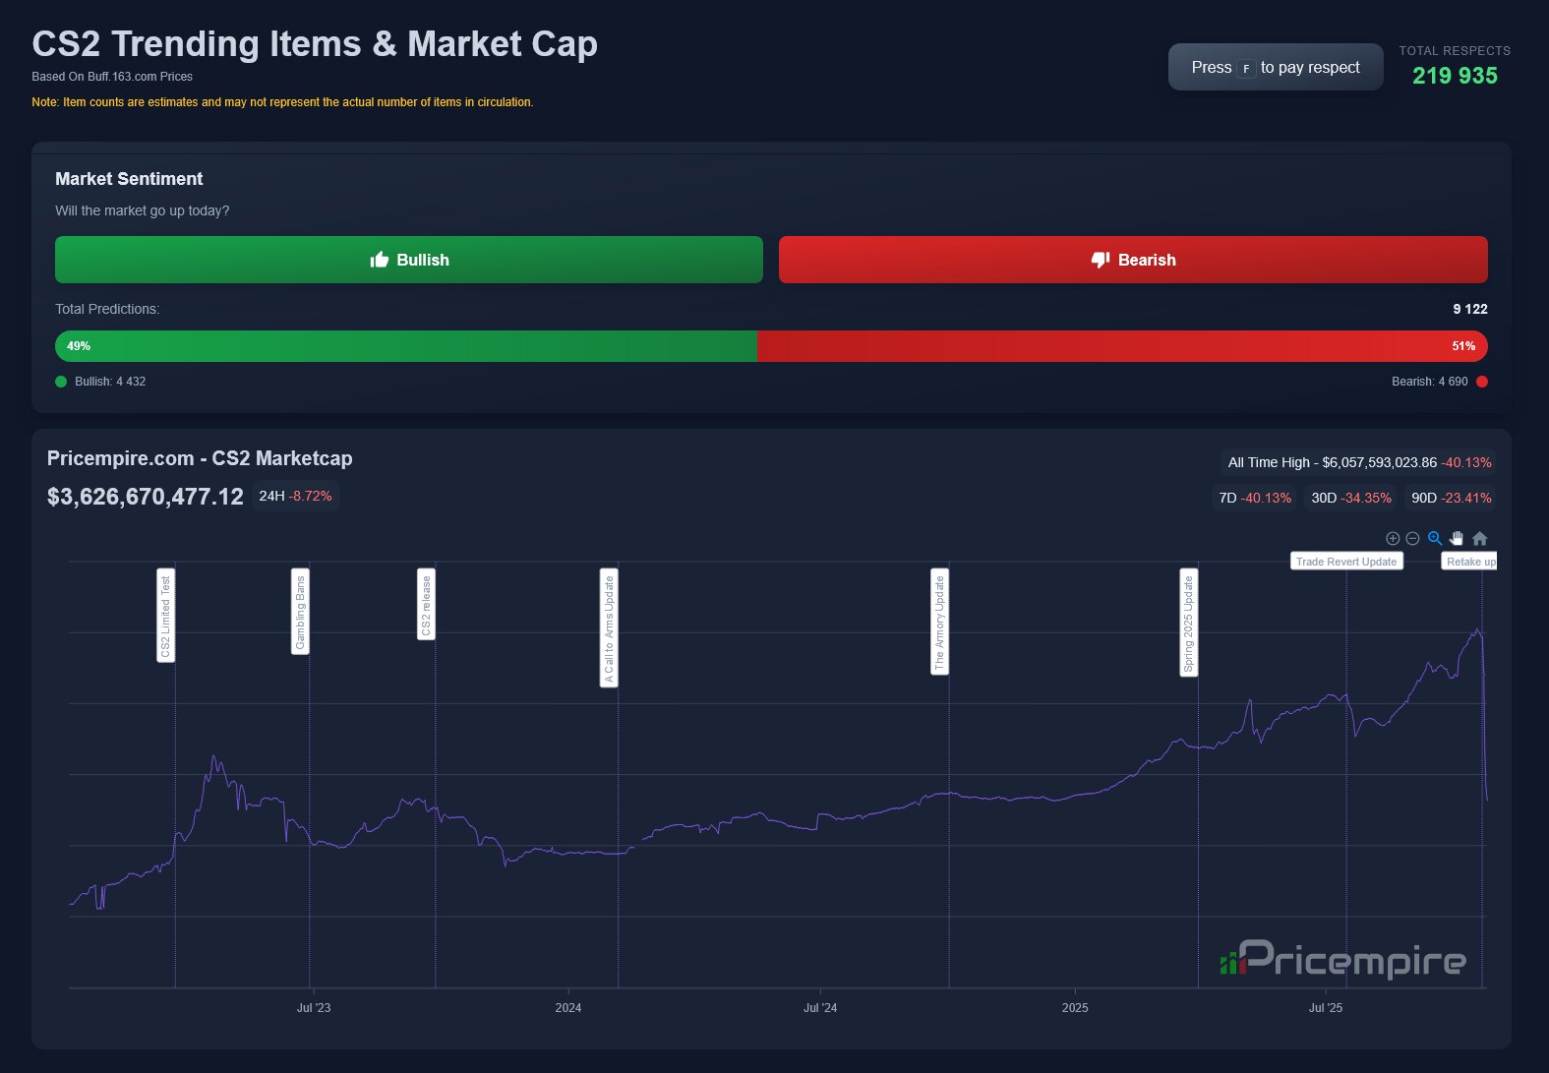
Task: Select the Trade Revert Update marker
Action: point(1346,562)
